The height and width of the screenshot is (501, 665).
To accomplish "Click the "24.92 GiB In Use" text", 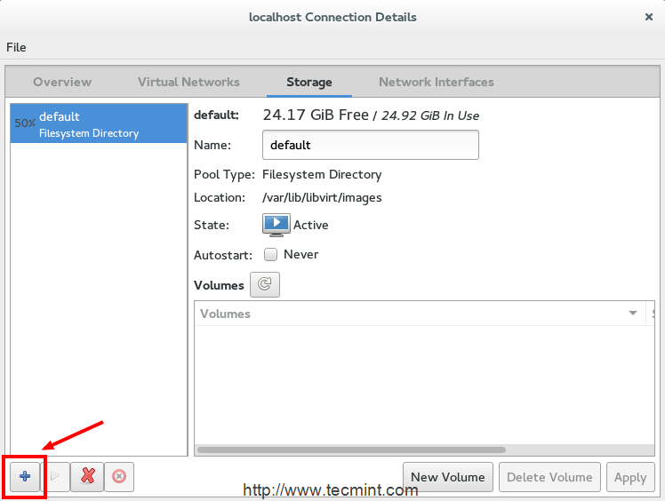I will 430,115.
